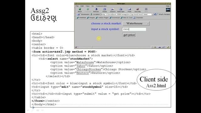Go to Home via toolbar icon
Viewport: 201px width, 113px height.
[105, 10]
